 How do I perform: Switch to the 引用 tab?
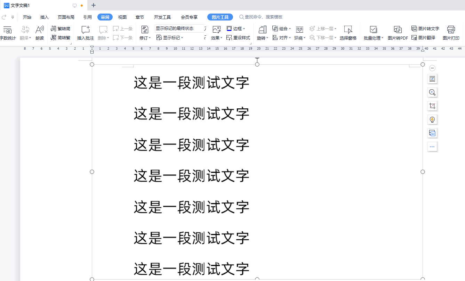(x=88, y=17)
